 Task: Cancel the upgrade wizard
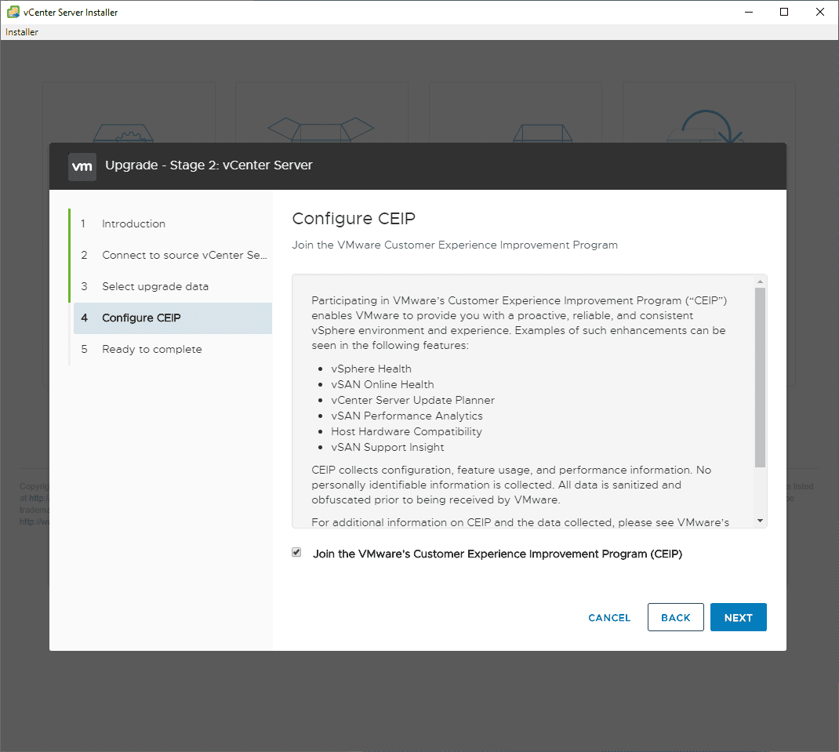[x=609, y=617]
